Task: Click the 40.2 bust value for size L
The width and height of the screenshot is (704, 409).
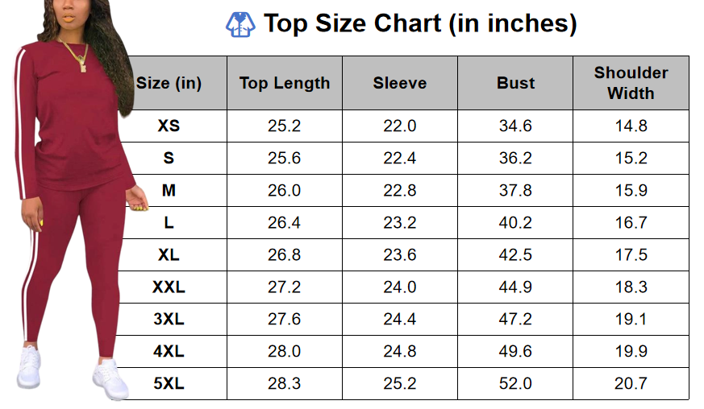Action: click(x=515, y=222)
